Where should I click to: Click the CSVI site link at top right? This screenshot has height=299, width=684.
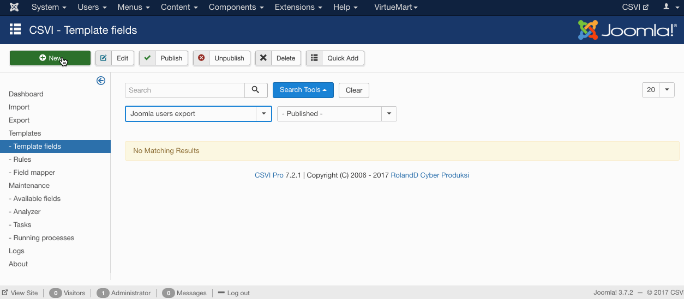point(635,7)
